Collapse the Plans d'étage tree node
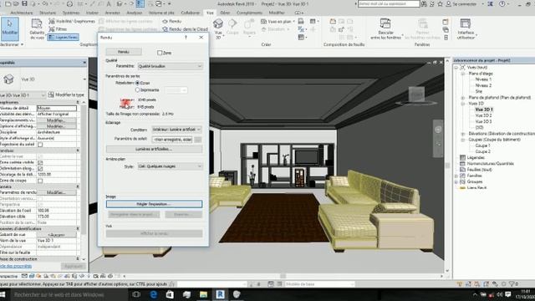Viewport: 535px width, 301px height. click(463, 74)
